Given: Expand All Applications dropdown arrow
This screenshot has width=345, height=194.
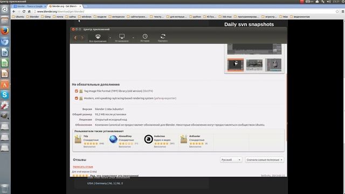Looking at the screenshot, I should [x=110, y=38].
